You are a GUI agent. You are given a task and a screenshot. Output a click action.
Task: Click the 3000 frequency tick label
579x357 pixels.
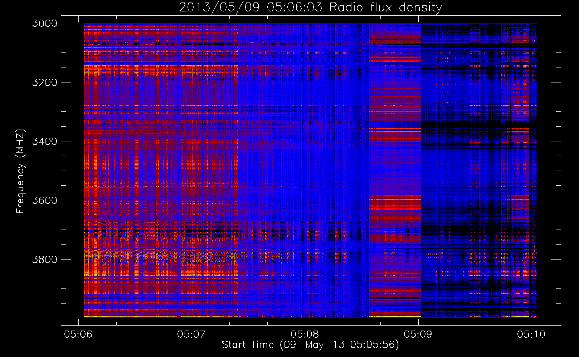pos(45,23)
